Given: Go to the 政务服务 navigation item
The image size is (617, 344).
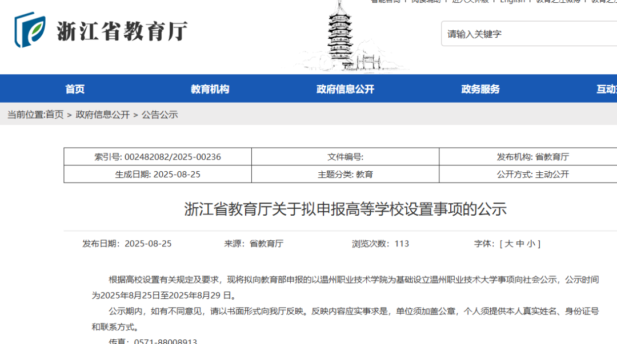Looking at the screenshot, I should (x=480, y=89).
